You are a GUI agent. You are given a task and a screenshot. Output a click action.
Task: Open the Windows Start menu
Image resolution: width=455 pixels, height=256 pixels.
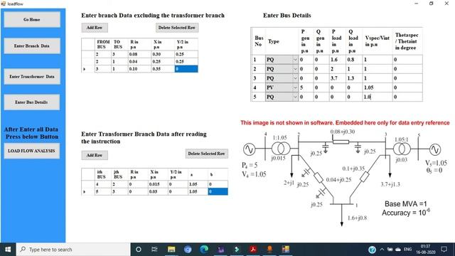tap(8, 250)
